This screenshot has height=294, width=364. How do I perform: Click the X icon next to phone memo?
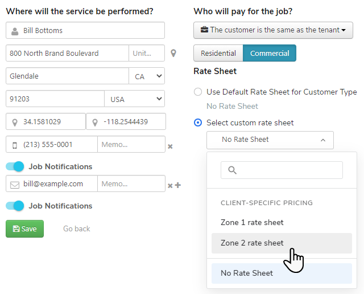point(170,146)
